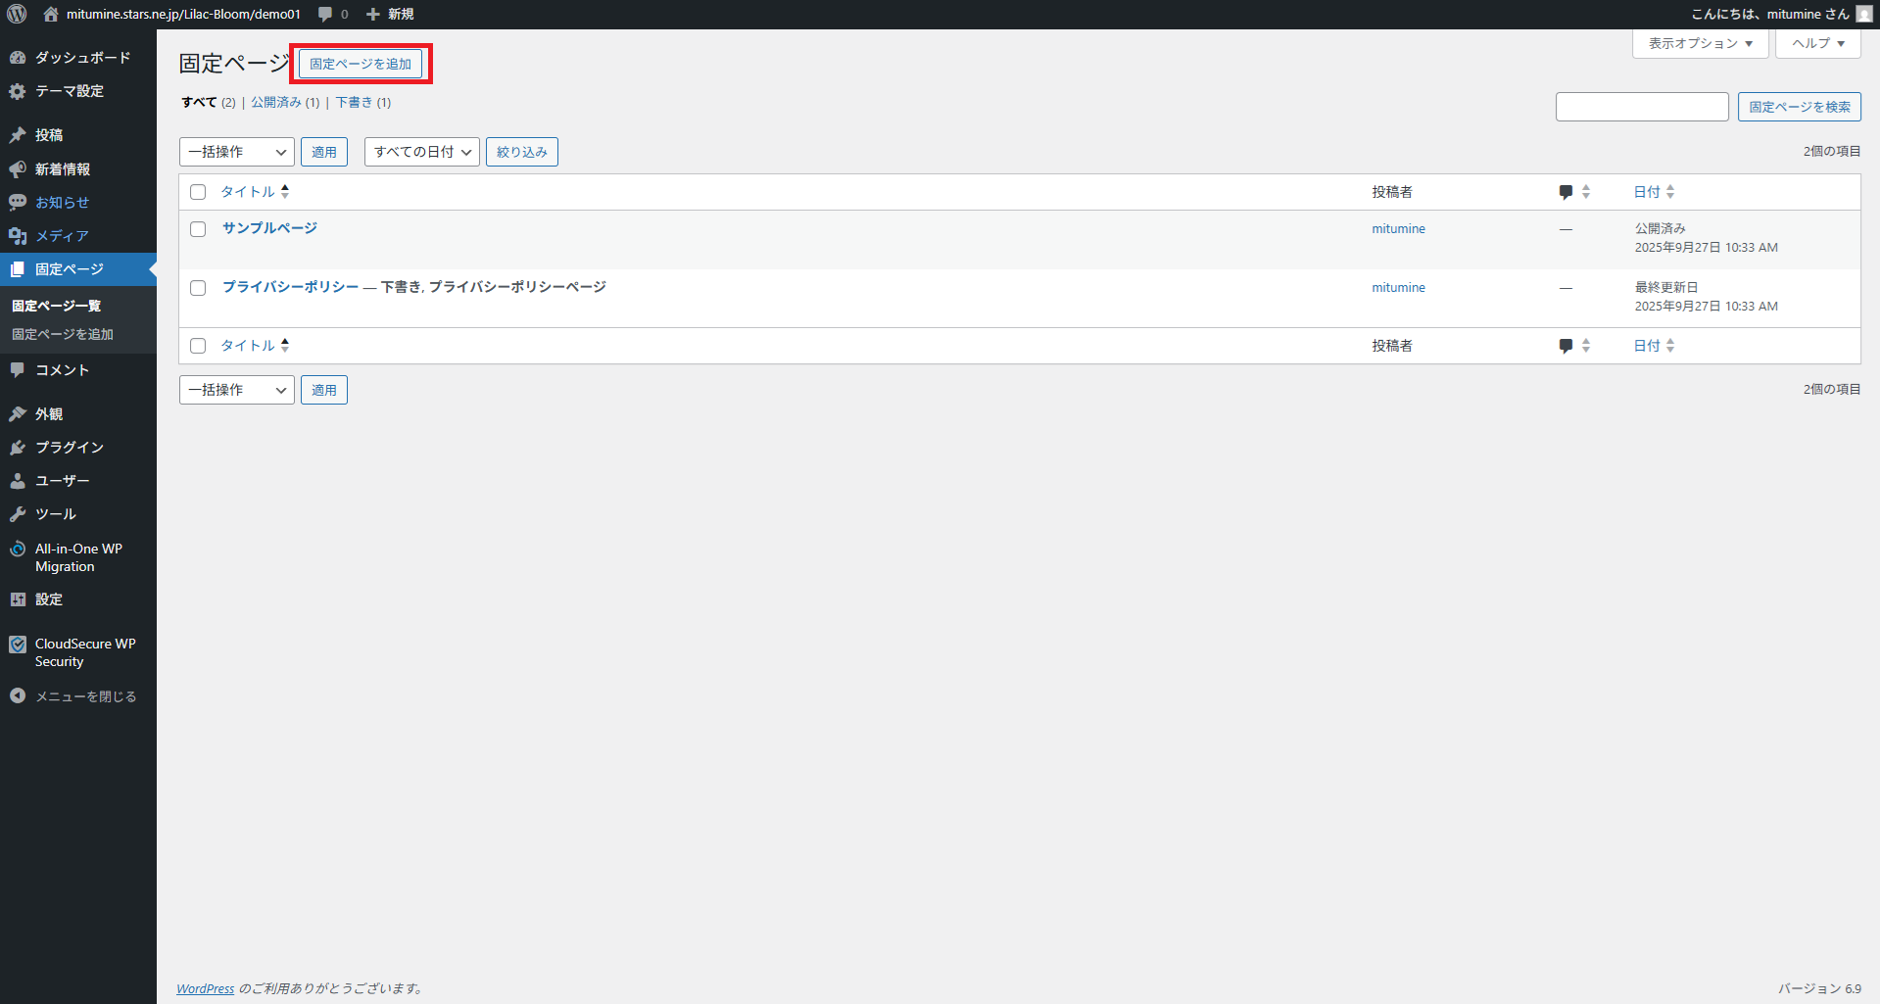
Task: Tick the checkbox for サンプルページ row
Action: [x=198, y=229]
